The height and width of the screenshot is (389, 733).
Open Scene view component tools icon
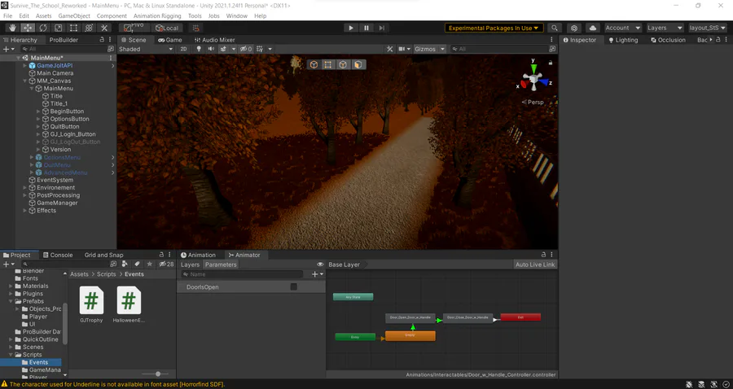[390, 49]
